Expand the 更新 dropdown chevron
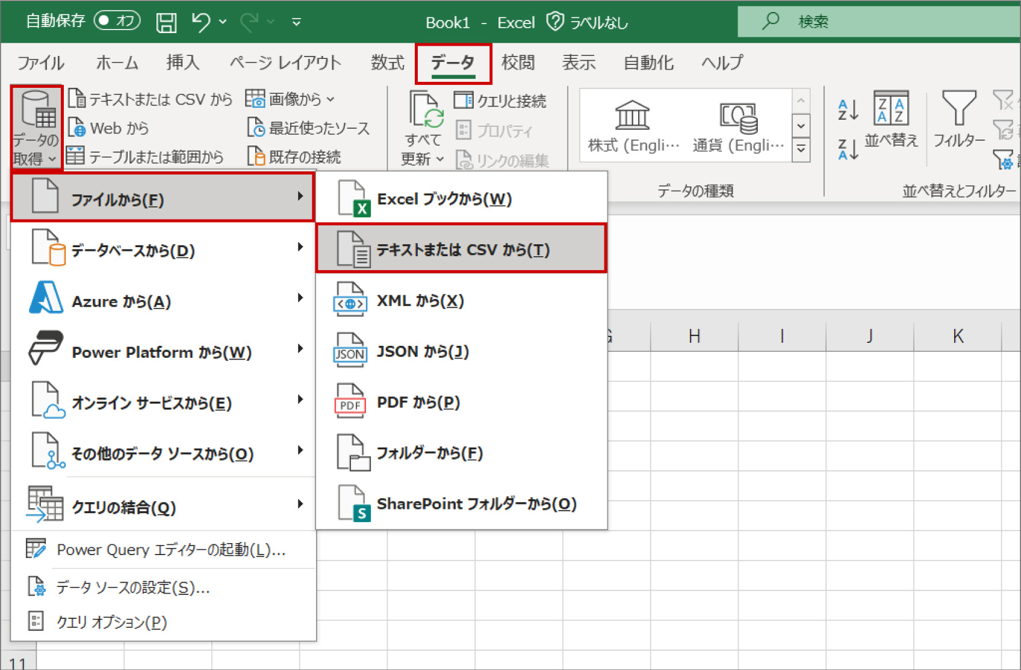 tap(441, 160)
